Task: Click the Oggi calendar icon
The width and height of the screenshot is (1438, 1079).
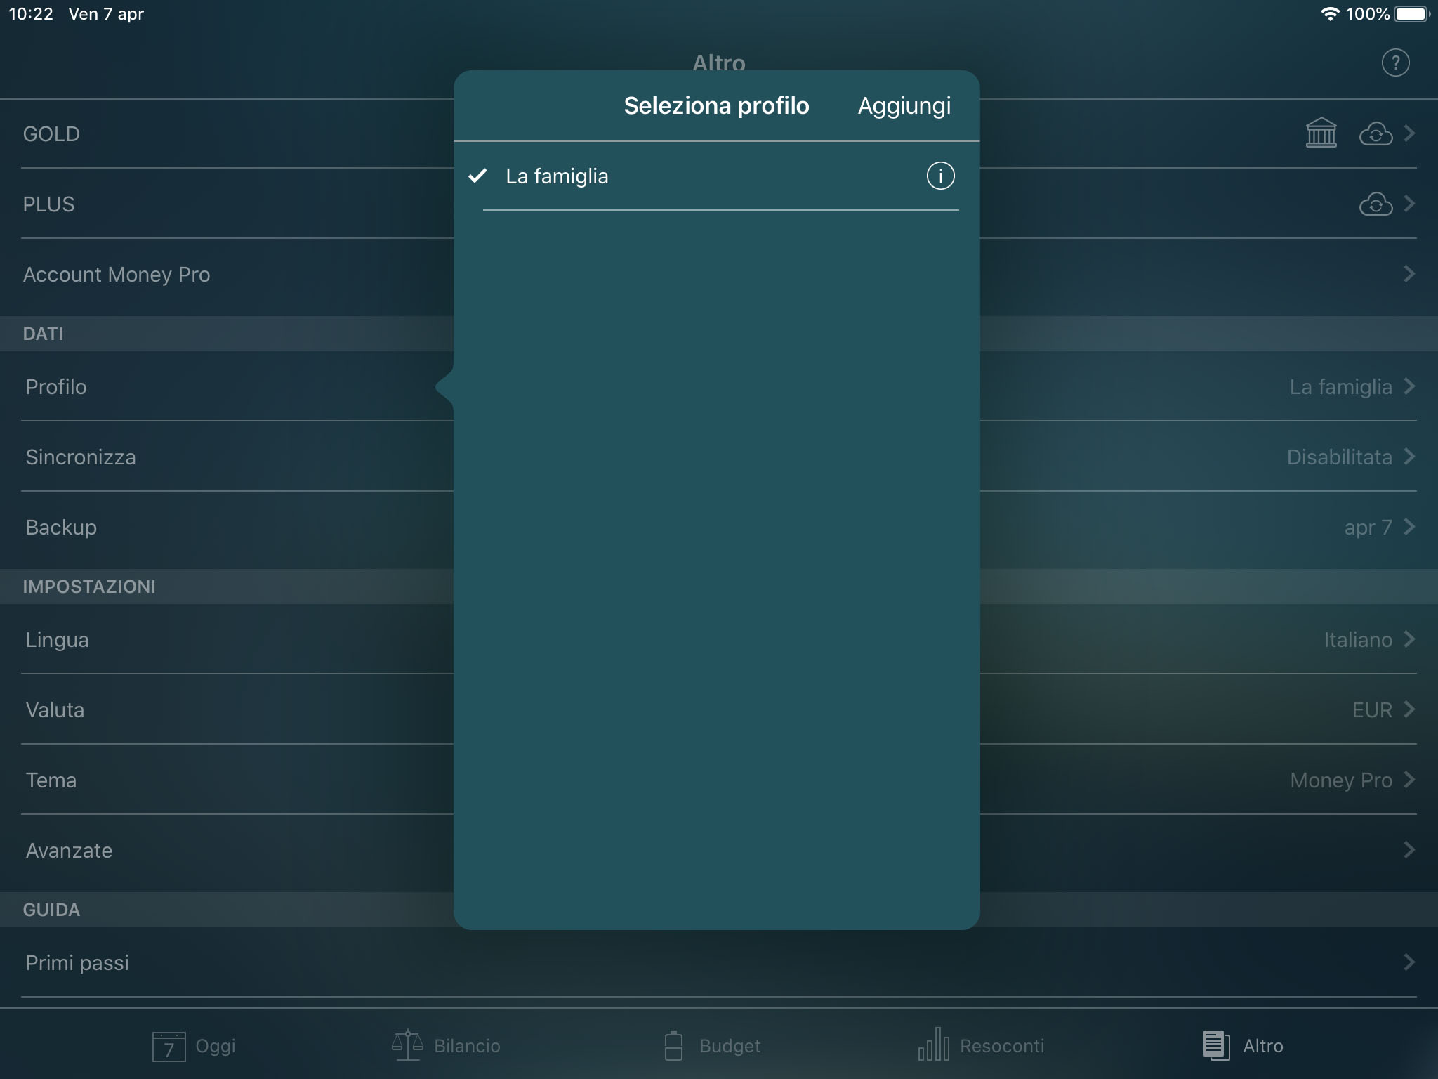Action: [167, 1045]
